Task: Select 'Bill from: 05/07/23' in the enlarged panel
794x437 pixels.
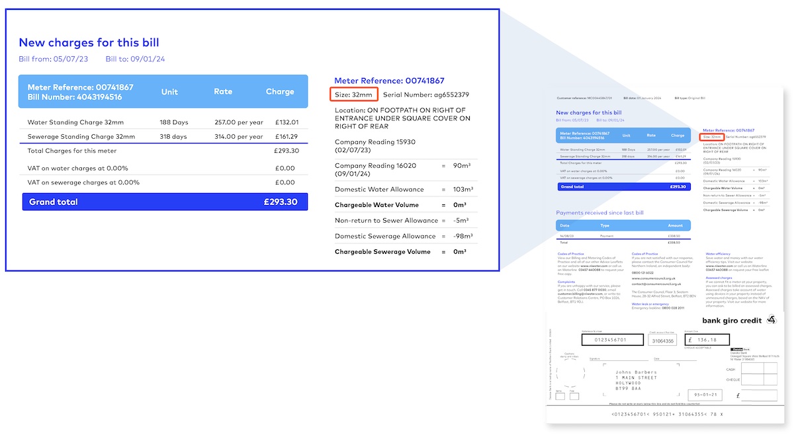Action: pyautogui.click(x=55, y=59)
